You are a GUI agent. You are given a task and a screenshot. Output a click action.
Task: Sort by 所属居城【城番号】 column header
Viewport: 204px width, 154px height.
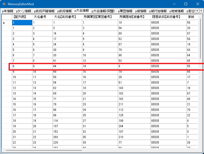(134, 17)
